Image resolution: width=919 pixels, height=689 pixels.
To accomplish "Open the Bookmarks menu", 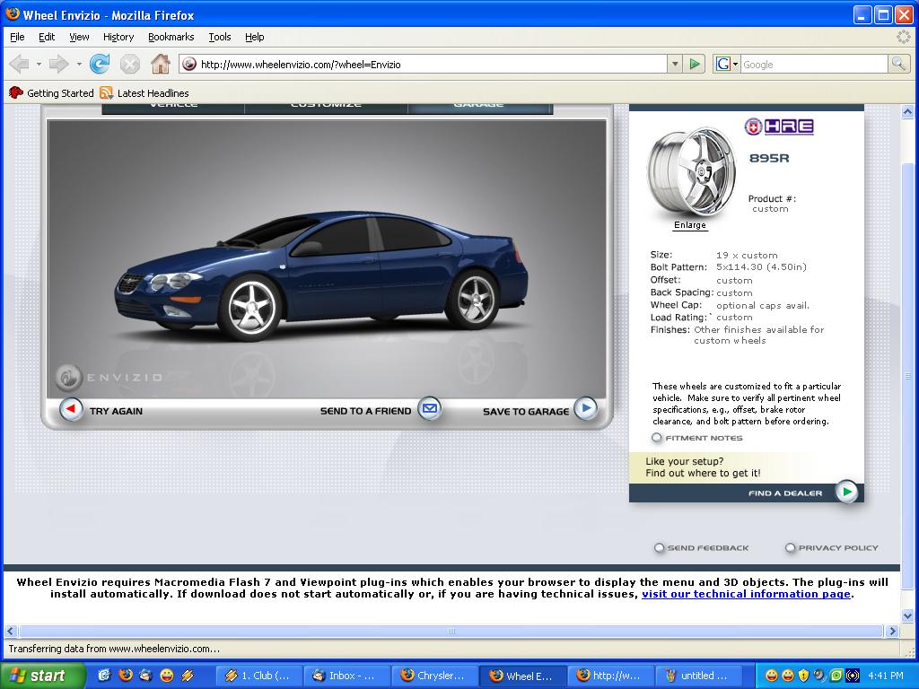I will [x=171, y=37].
